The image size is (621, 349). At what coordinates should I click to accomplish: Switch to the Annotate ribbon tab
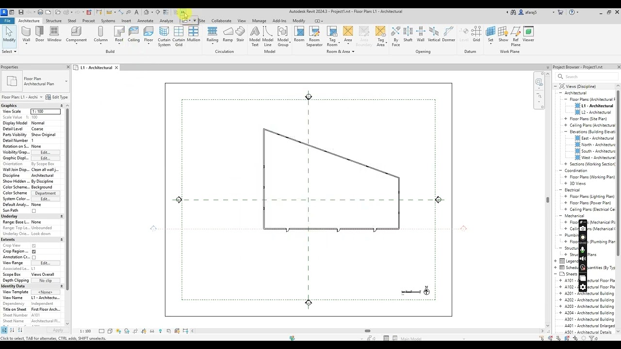tap(145, 21)
